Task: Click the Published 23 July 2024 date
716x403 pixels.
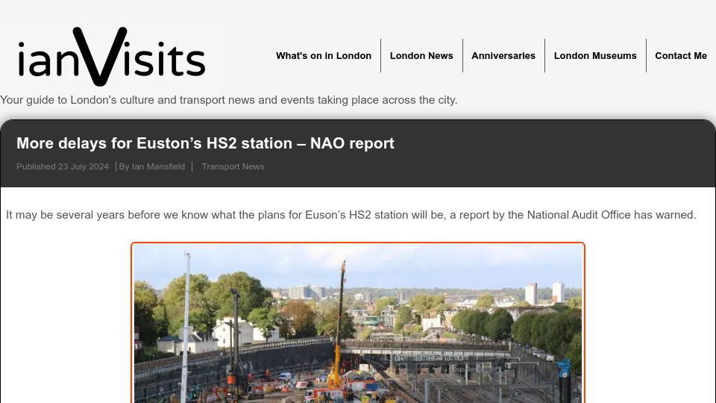Action: (x=63, y=166)
